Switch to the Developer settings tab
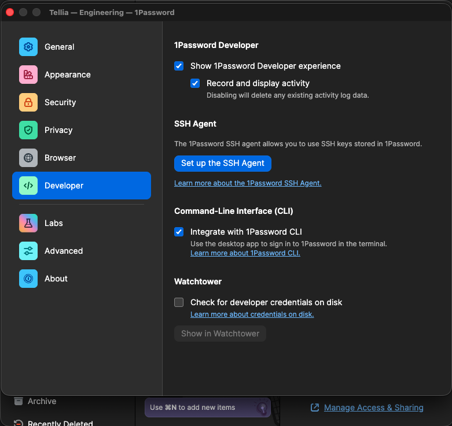Viewport: 452px width, 426px height. [82, 186]
